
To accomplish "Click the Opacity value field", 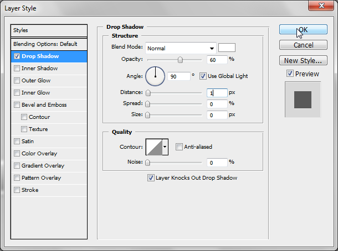I will point(217,60).
